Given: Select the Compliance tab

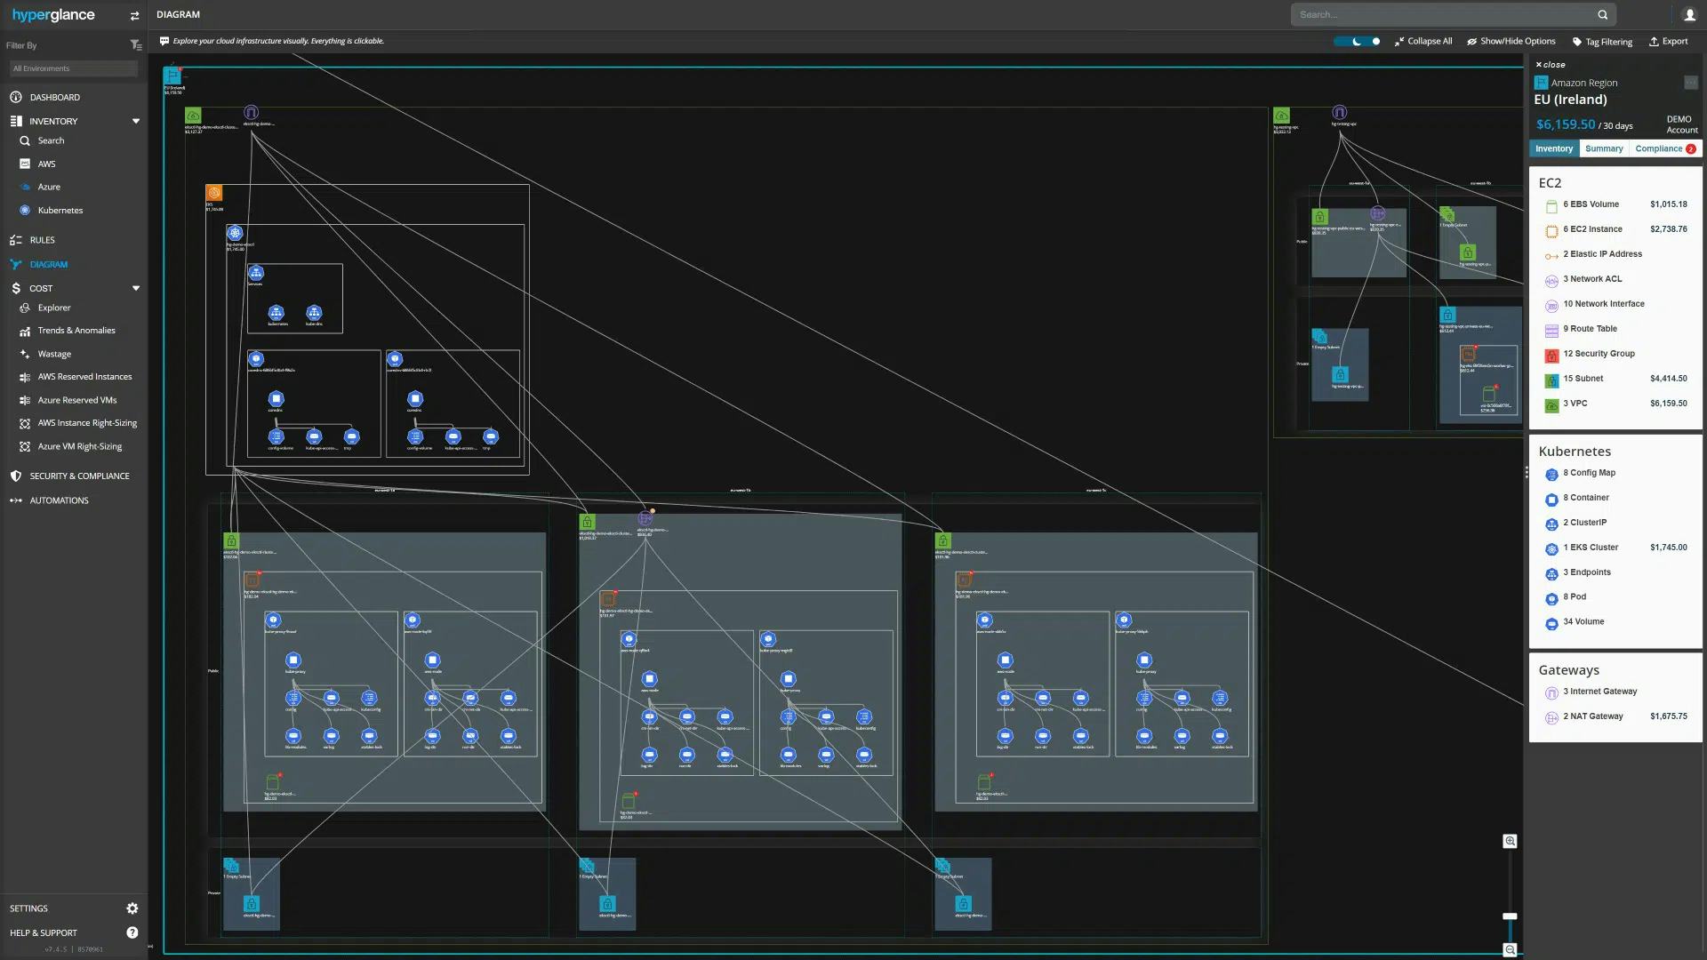Looking at the screenshot, I should point(1660,148).
